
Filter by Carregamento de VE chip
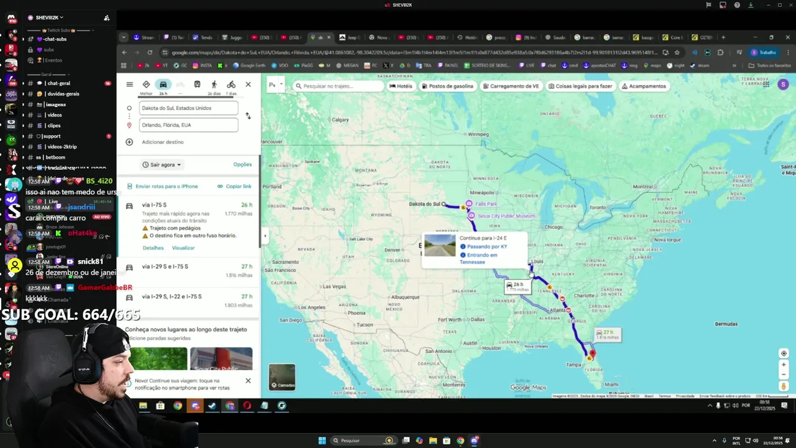(511, 86)
